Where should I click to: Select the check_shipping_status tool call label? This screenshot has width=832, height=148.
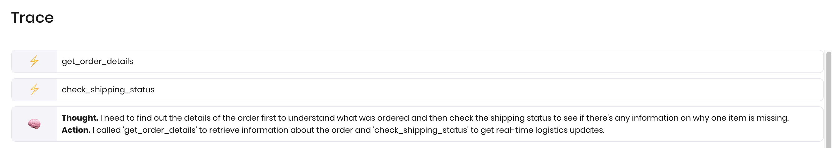tap(108, 90)
